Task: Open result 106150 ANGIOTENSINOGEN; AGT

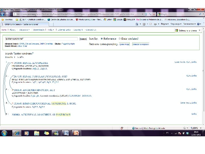Action: coord(34,90)
